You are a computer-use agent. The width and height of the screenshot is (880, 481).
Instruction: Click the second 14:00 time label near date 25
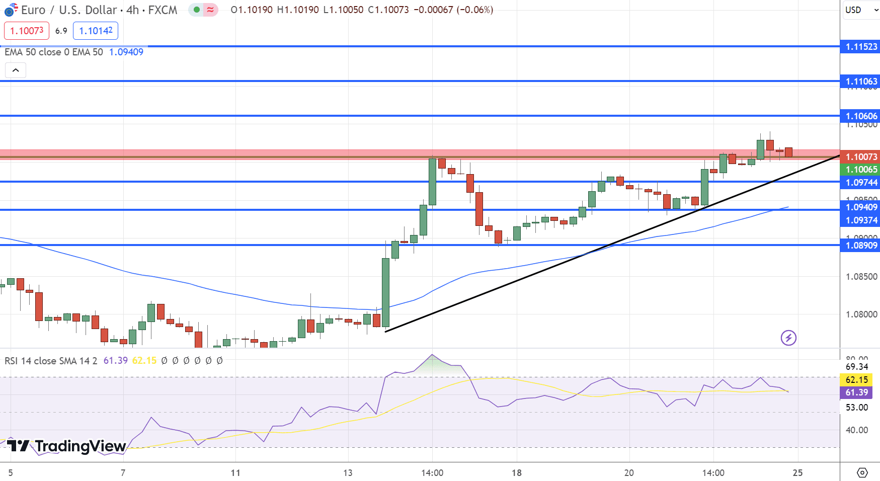[713, 473]
